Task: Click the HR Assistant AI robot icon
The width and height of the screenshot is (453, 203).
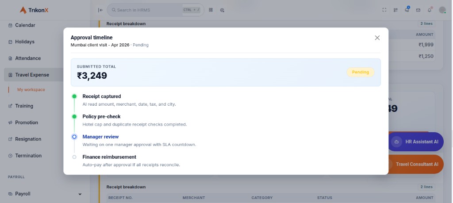Action: point(396,142)
